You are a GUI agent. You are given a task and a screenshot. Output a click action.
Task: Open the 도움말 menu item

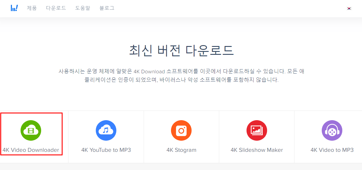click(x=83, y=8)
